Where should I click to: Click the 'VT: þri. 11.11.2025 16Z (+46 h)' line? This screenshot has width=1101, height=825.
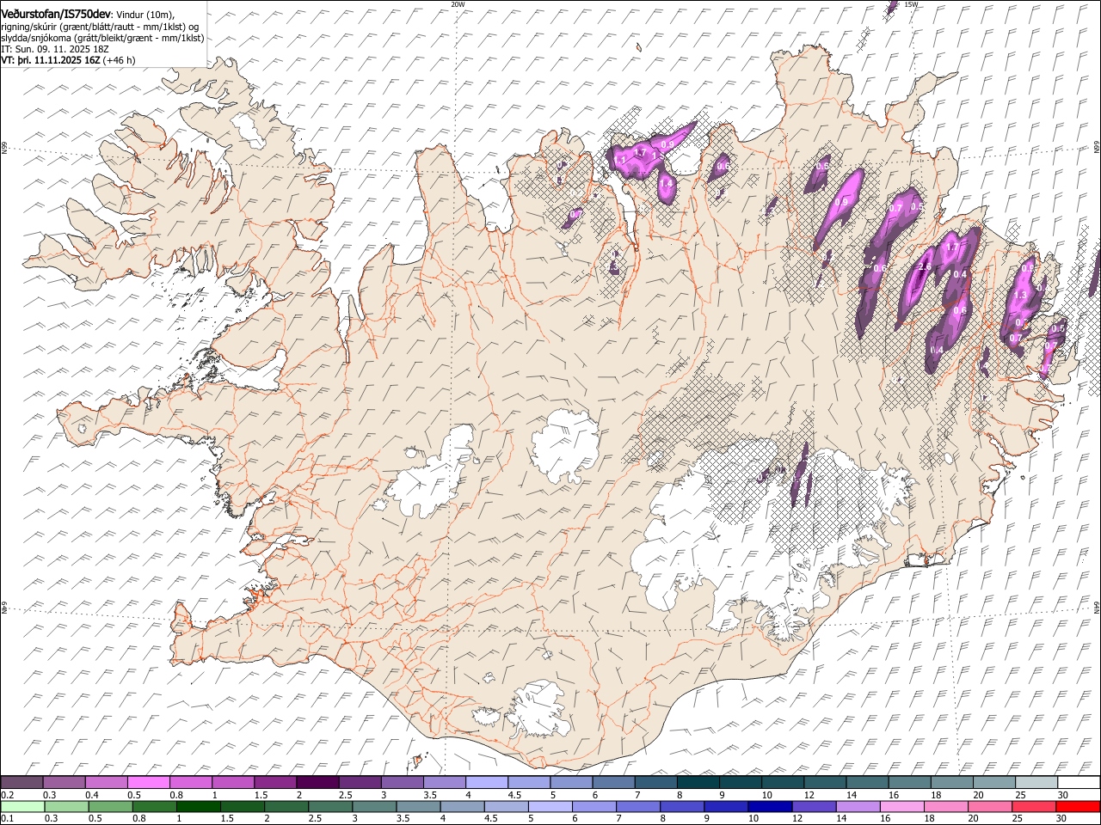coord(68,60)
